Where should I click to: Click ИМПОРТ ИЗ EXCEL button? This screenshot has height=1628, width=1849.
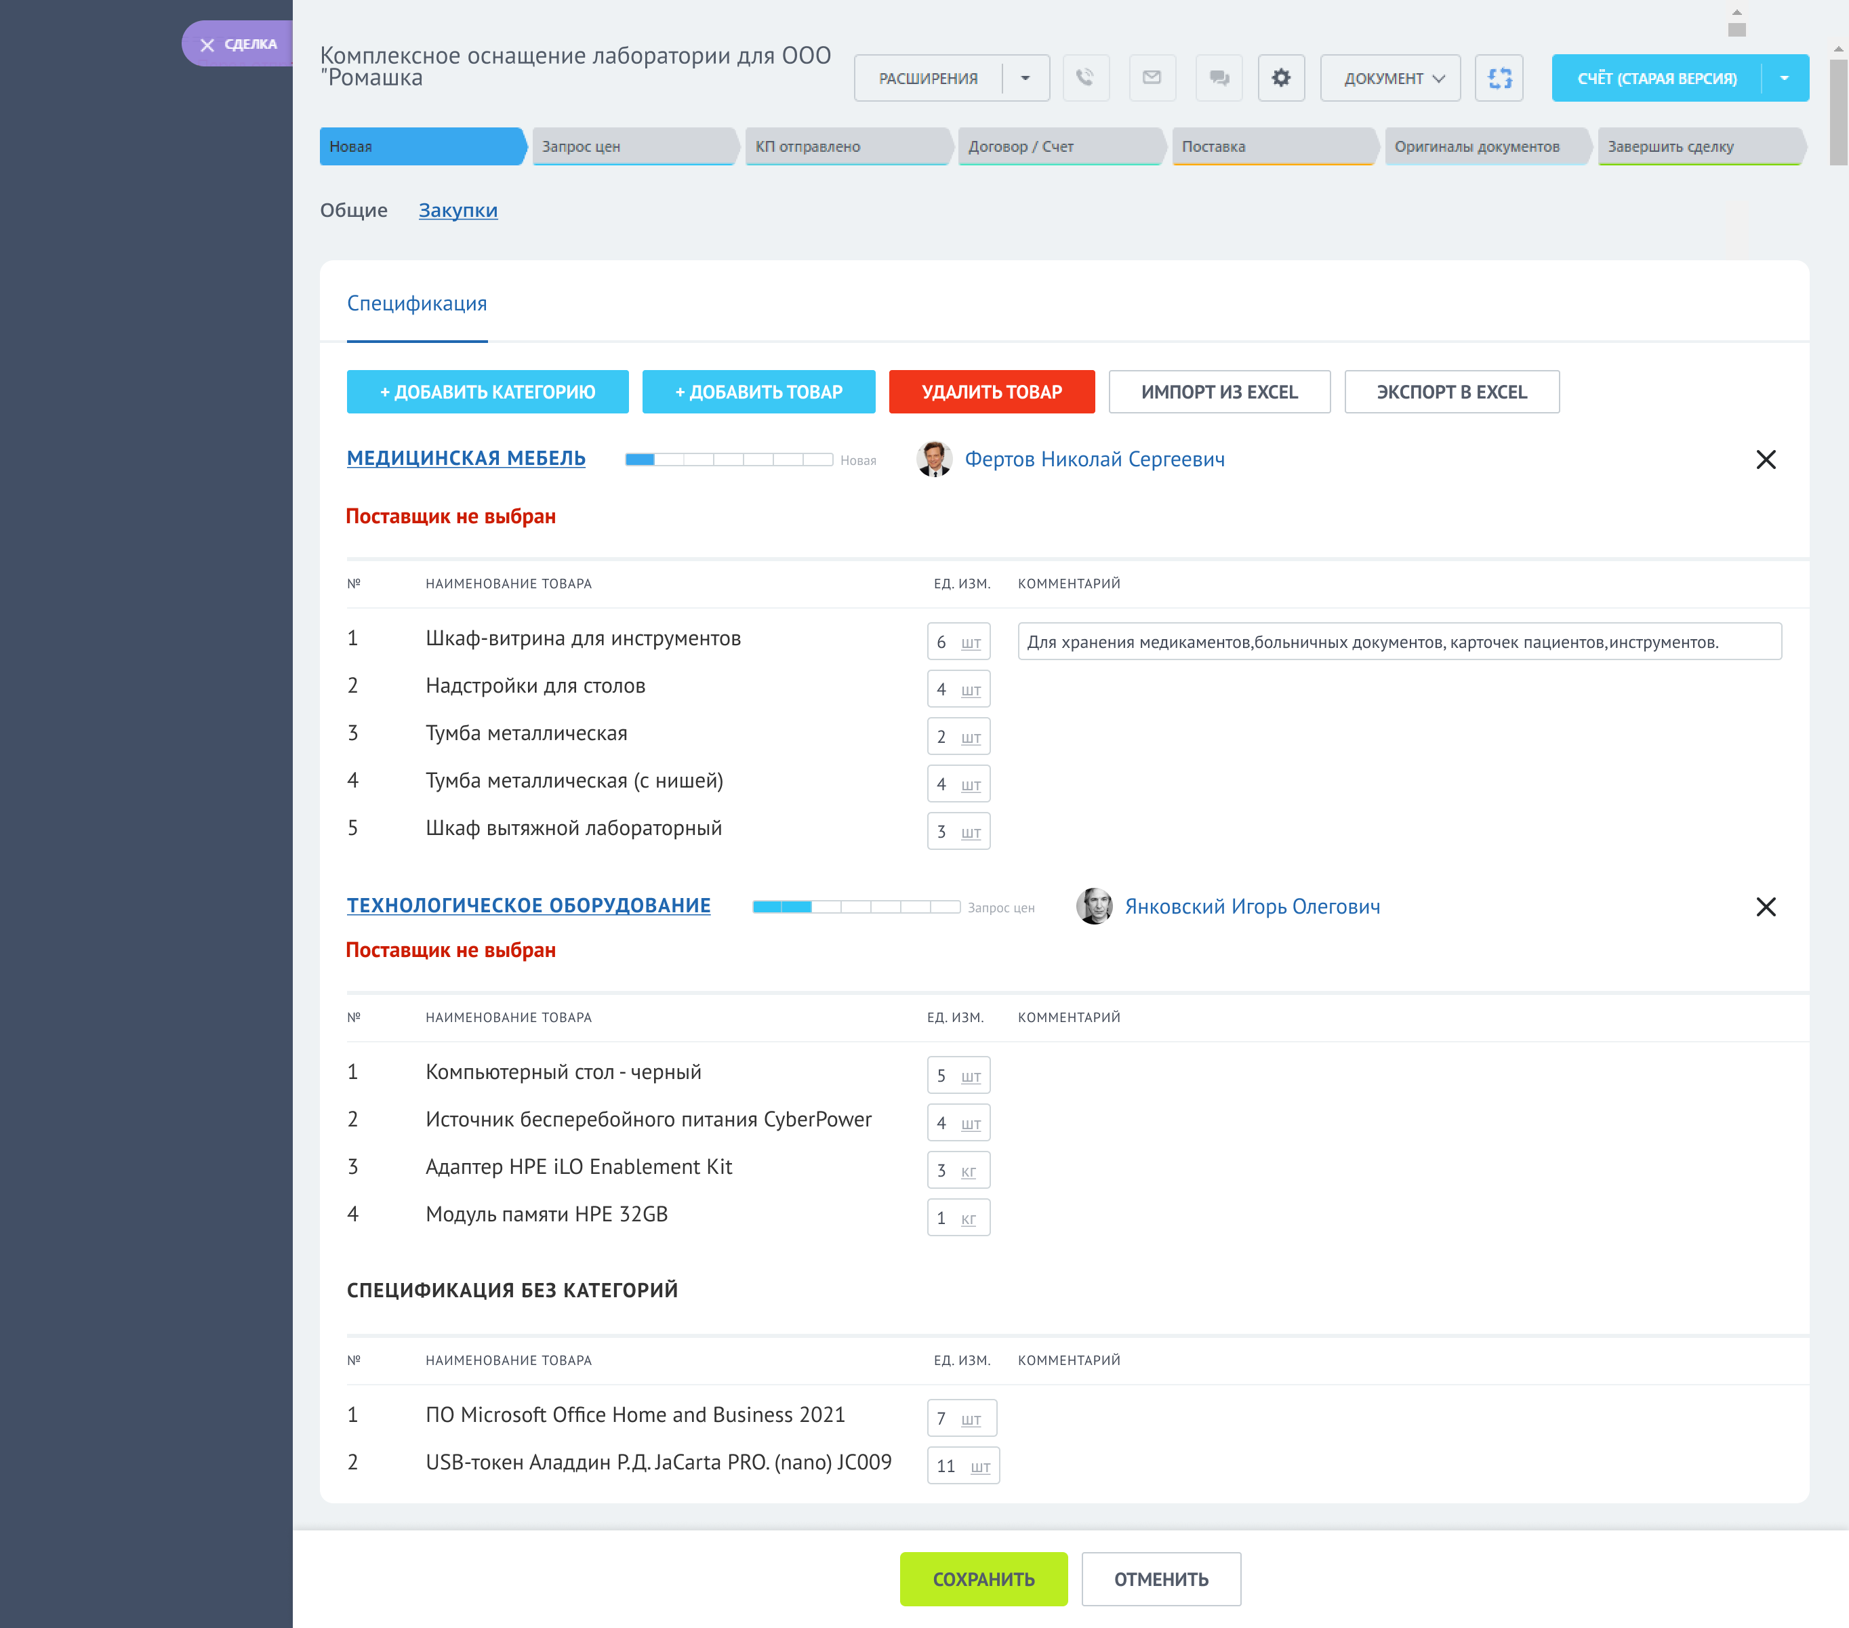click(x=1219, y=392)
